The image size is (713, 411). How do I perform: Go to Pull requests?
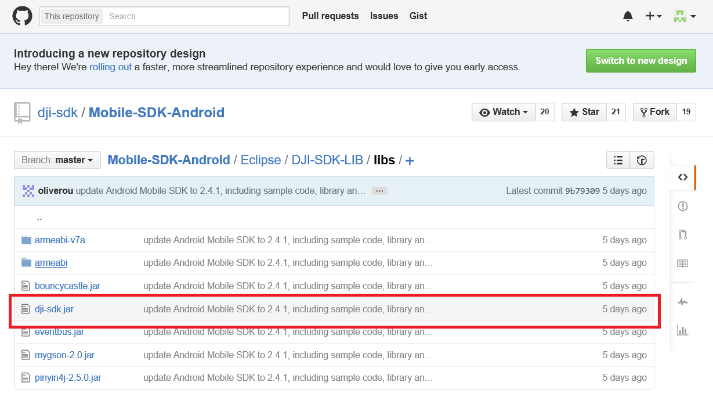(x=330, y=16)
